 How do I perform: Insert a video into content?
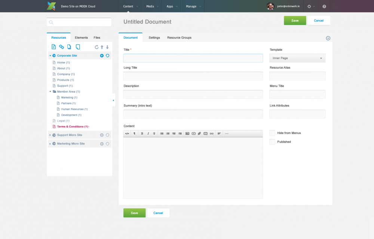point(193,134)
